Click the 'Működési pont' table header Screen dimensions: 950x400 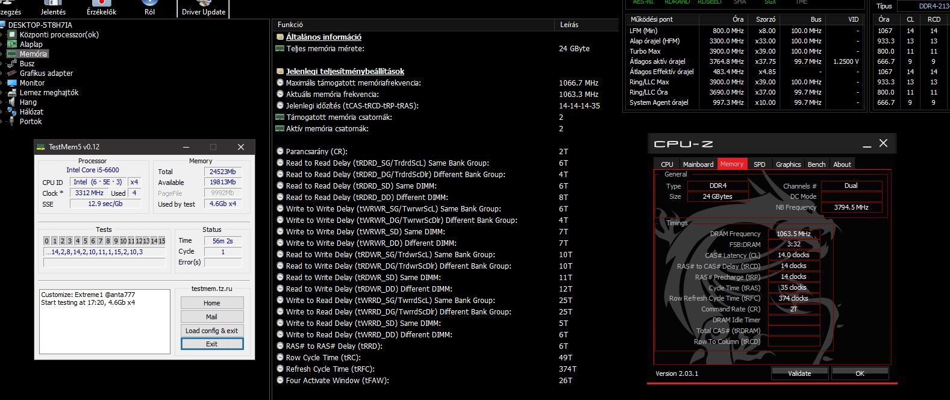point(651,19)
